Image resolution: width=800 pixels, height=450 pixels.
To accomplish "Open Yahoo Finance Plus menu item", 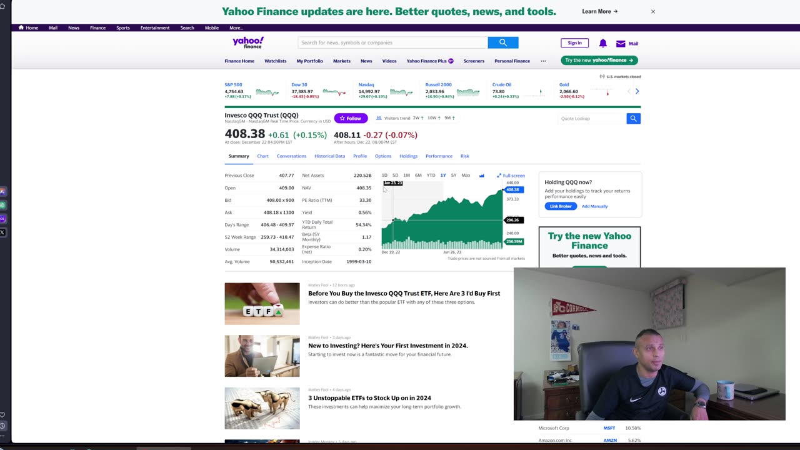I will tap(430, 61).
